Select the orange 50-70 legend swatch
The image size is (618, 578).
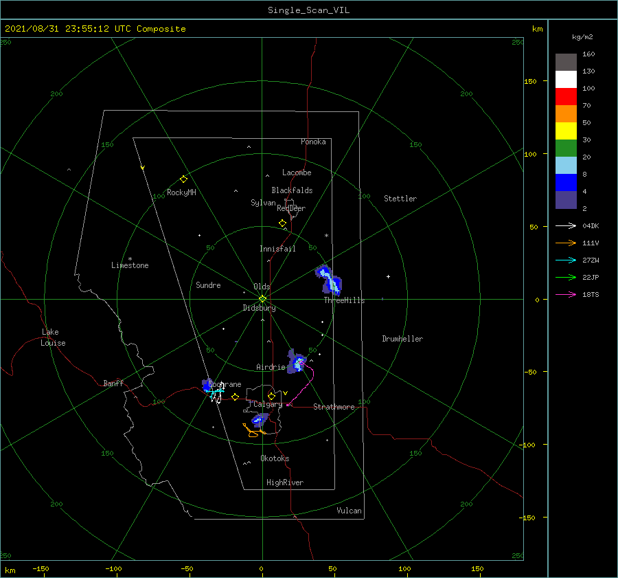pos(566,113)
